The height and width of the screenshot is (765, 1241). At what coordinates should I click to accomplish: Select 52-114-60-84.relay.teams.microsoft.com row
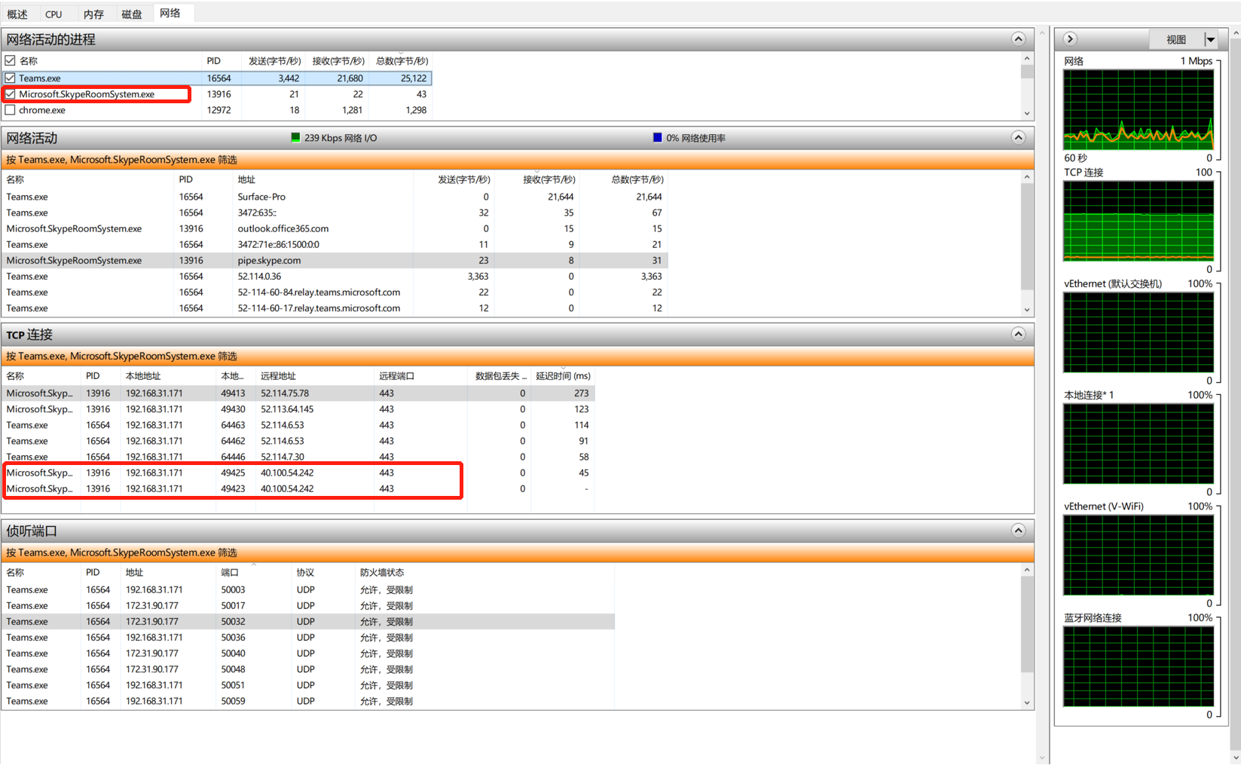(x=335, y=292)
